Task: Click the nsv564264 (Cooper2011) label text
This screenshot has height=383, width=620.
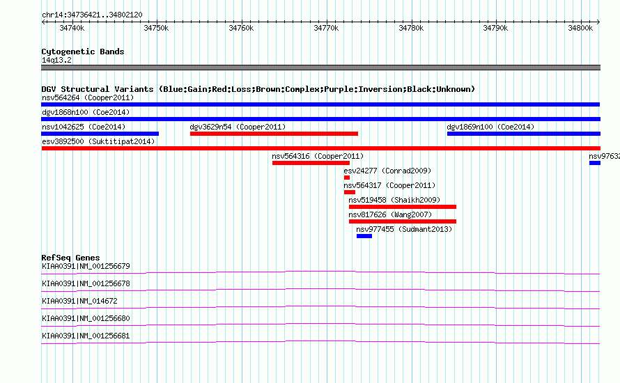Action: point(88,97)
